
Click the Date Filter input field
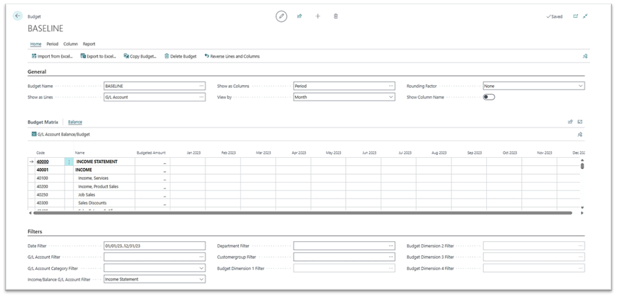[x=154, y=246]
